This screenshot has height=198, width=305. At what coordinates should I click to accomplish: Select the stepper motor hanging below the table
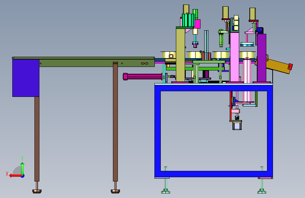[x=237, y=126]
